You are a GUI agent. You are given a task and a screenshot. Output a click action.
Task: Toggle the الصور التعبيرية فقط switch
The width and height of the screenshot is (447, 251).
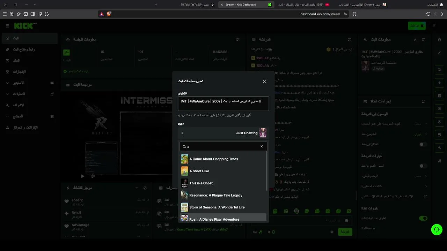(423, 166)
